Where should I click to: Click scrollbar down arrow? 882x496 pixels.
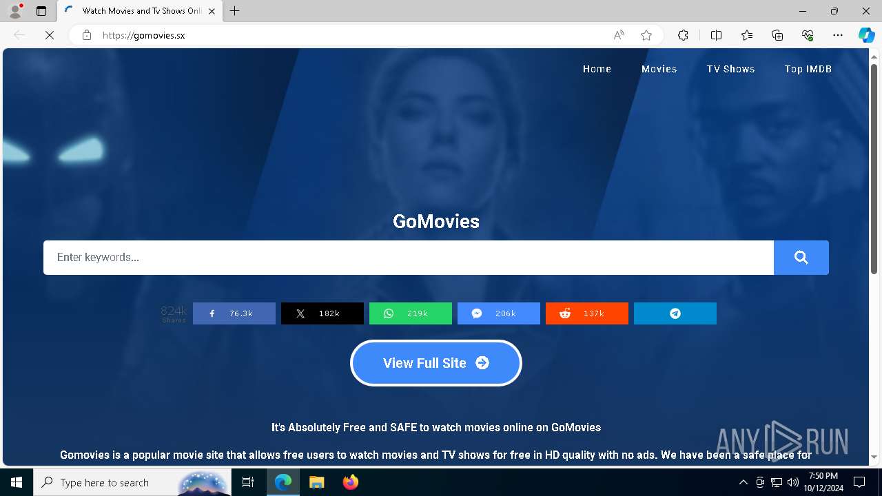(874, 457)
